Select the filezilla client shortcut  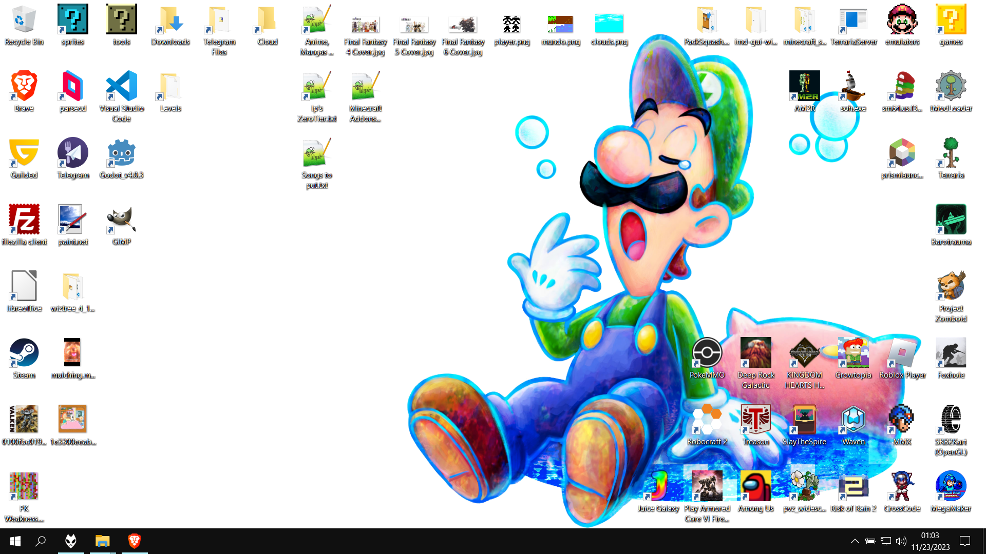click(24, 225)
